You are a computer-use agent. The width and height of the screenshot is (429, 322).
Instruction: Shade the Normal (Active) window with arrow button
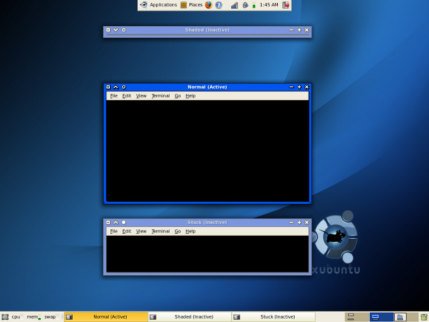pyautogui.click(x=116, y=87)
